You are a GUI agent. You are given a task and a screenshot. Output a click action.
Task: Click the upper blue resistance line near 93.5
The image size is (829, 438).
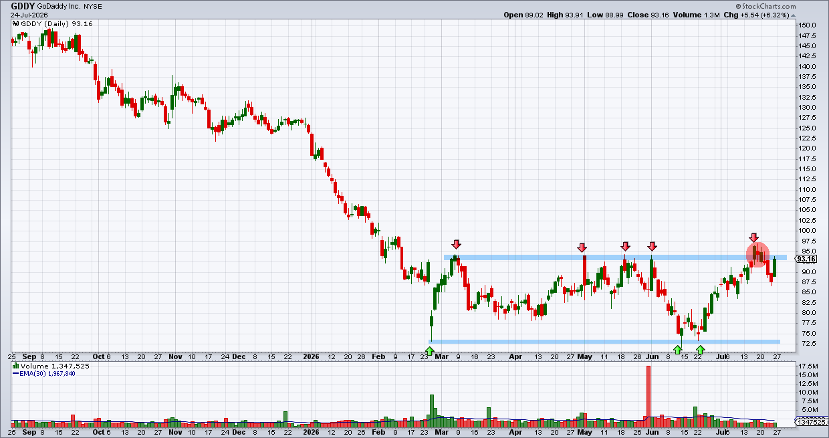tap(615, 257)
